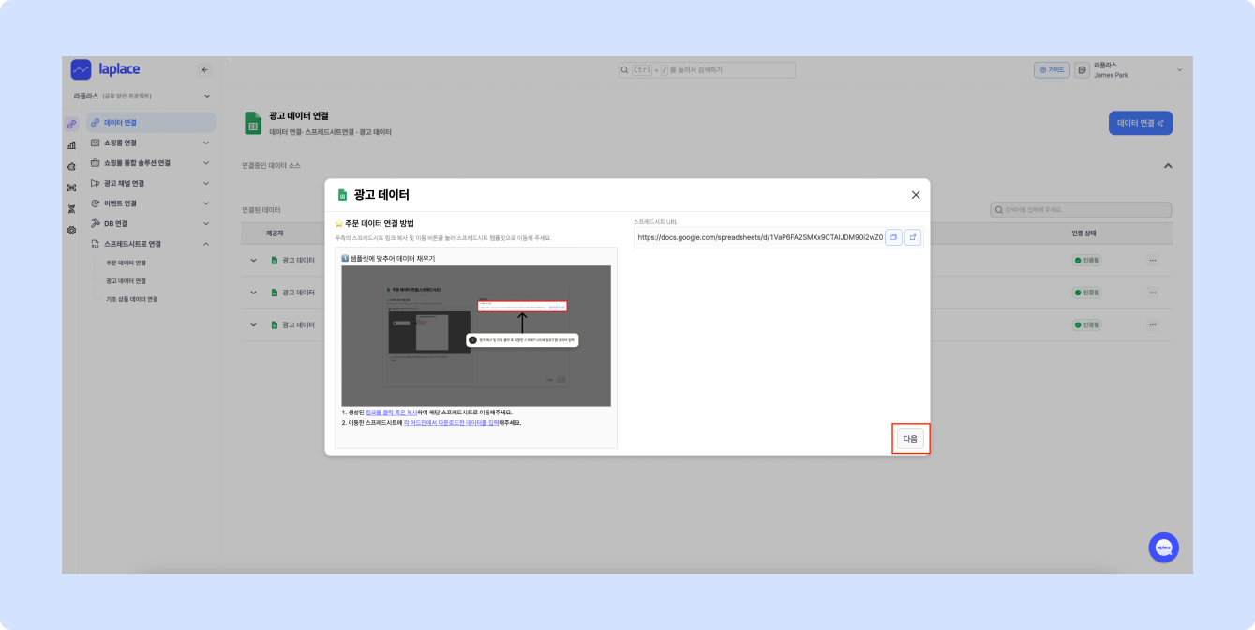This screenshot has height=630, width=1255.
Task: Select the bar chart icon in the left rail
Action: click(71, 145)
